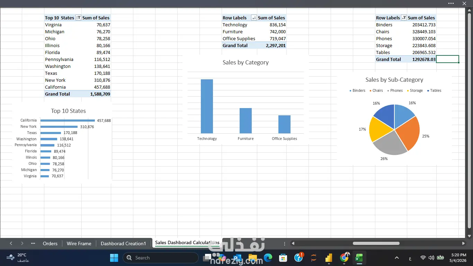Open Power BI from taskbar
The image size is (473, 266).
(x=329, y=258)
